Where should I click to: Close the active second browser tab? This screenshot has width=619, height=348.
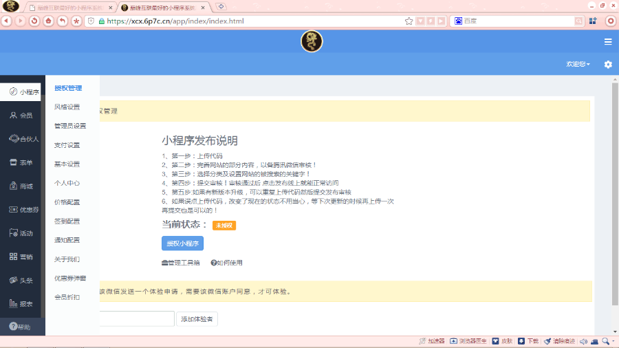tap(203, 8)
